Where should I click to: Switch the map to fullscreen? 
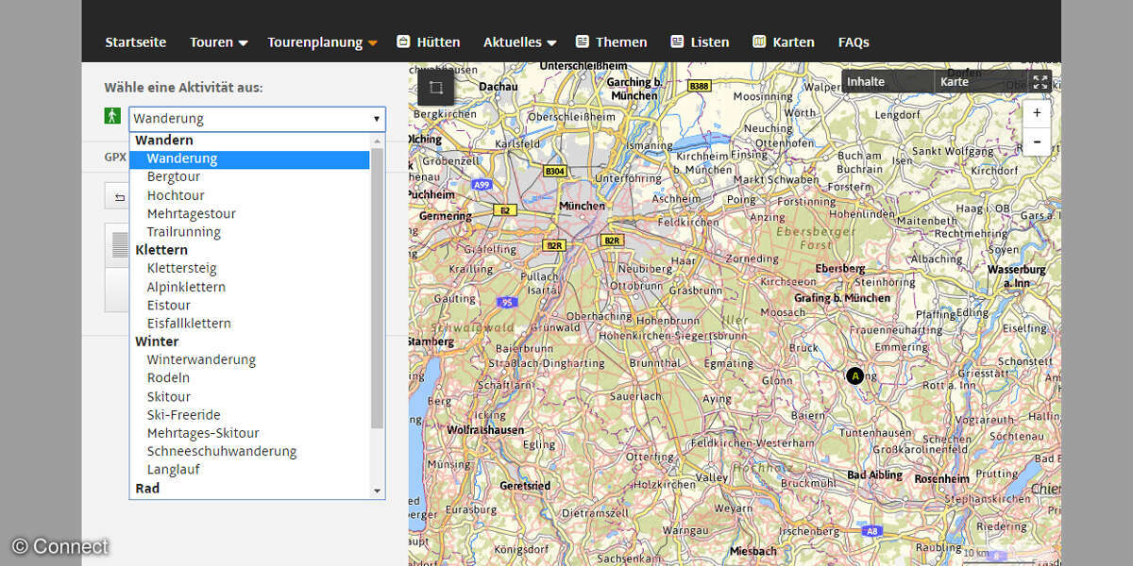click(x=1040, y=82)
